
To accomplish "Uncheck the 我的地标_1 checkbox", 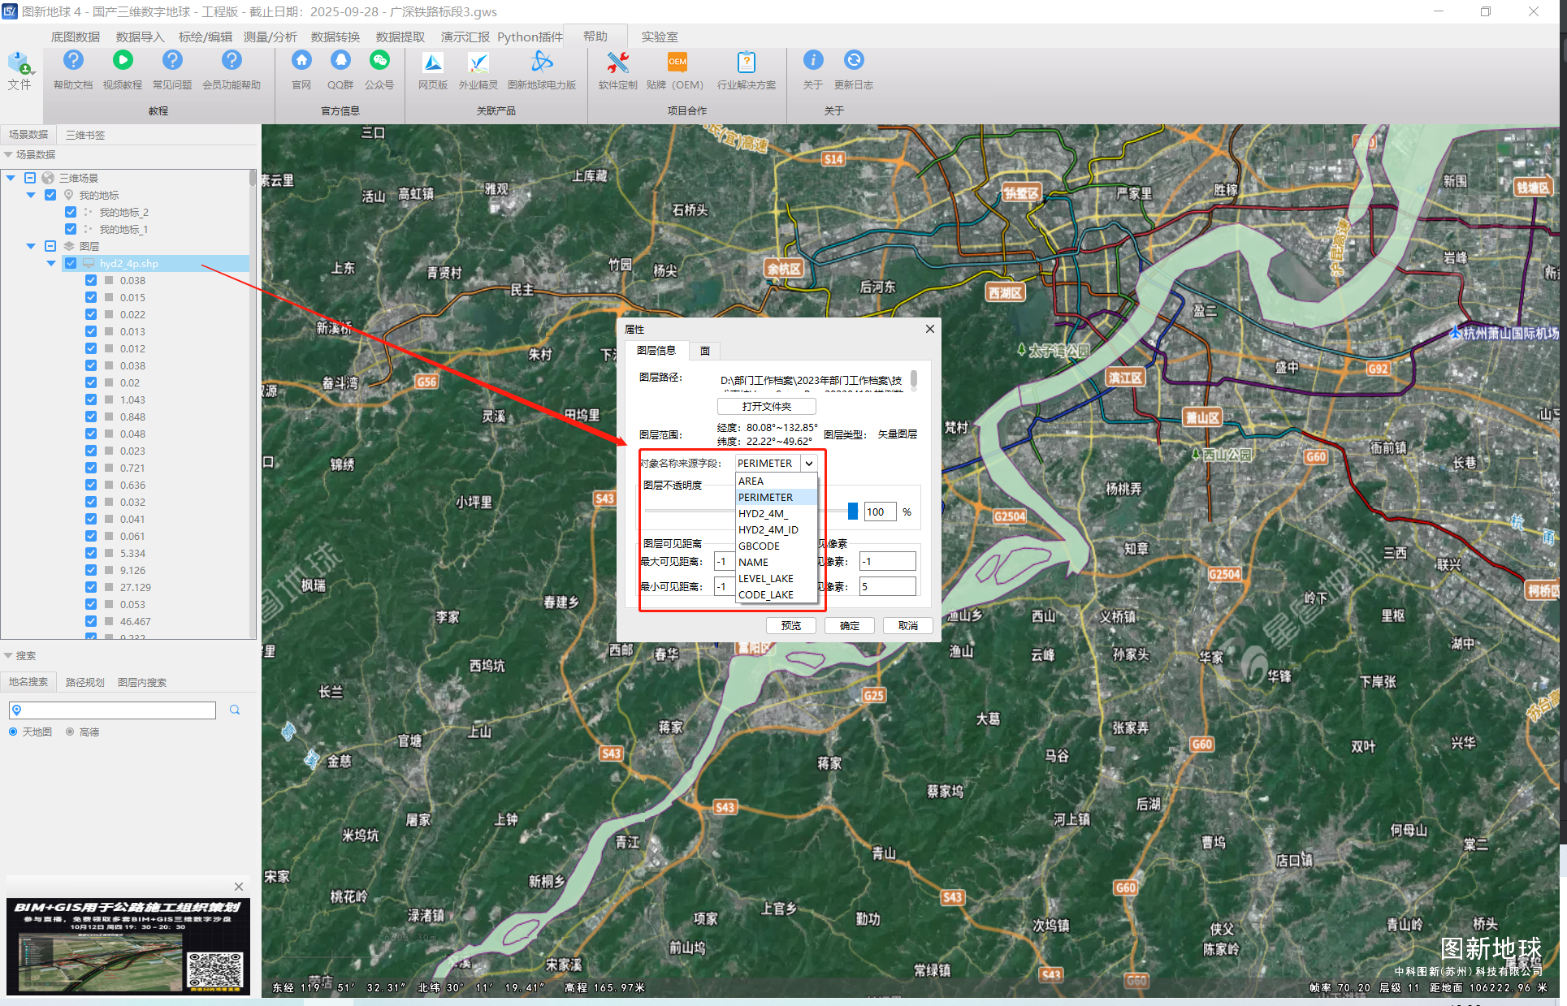I will 71,229.
